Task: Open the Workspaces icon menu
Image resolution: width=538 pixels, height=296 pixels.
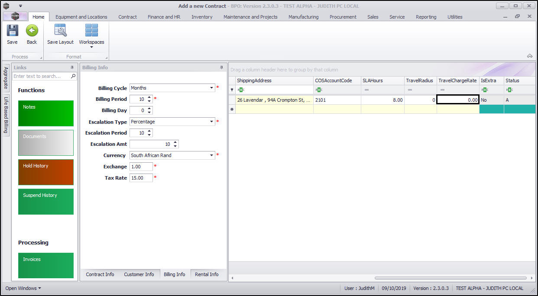Action: click(x=91, y=31)
